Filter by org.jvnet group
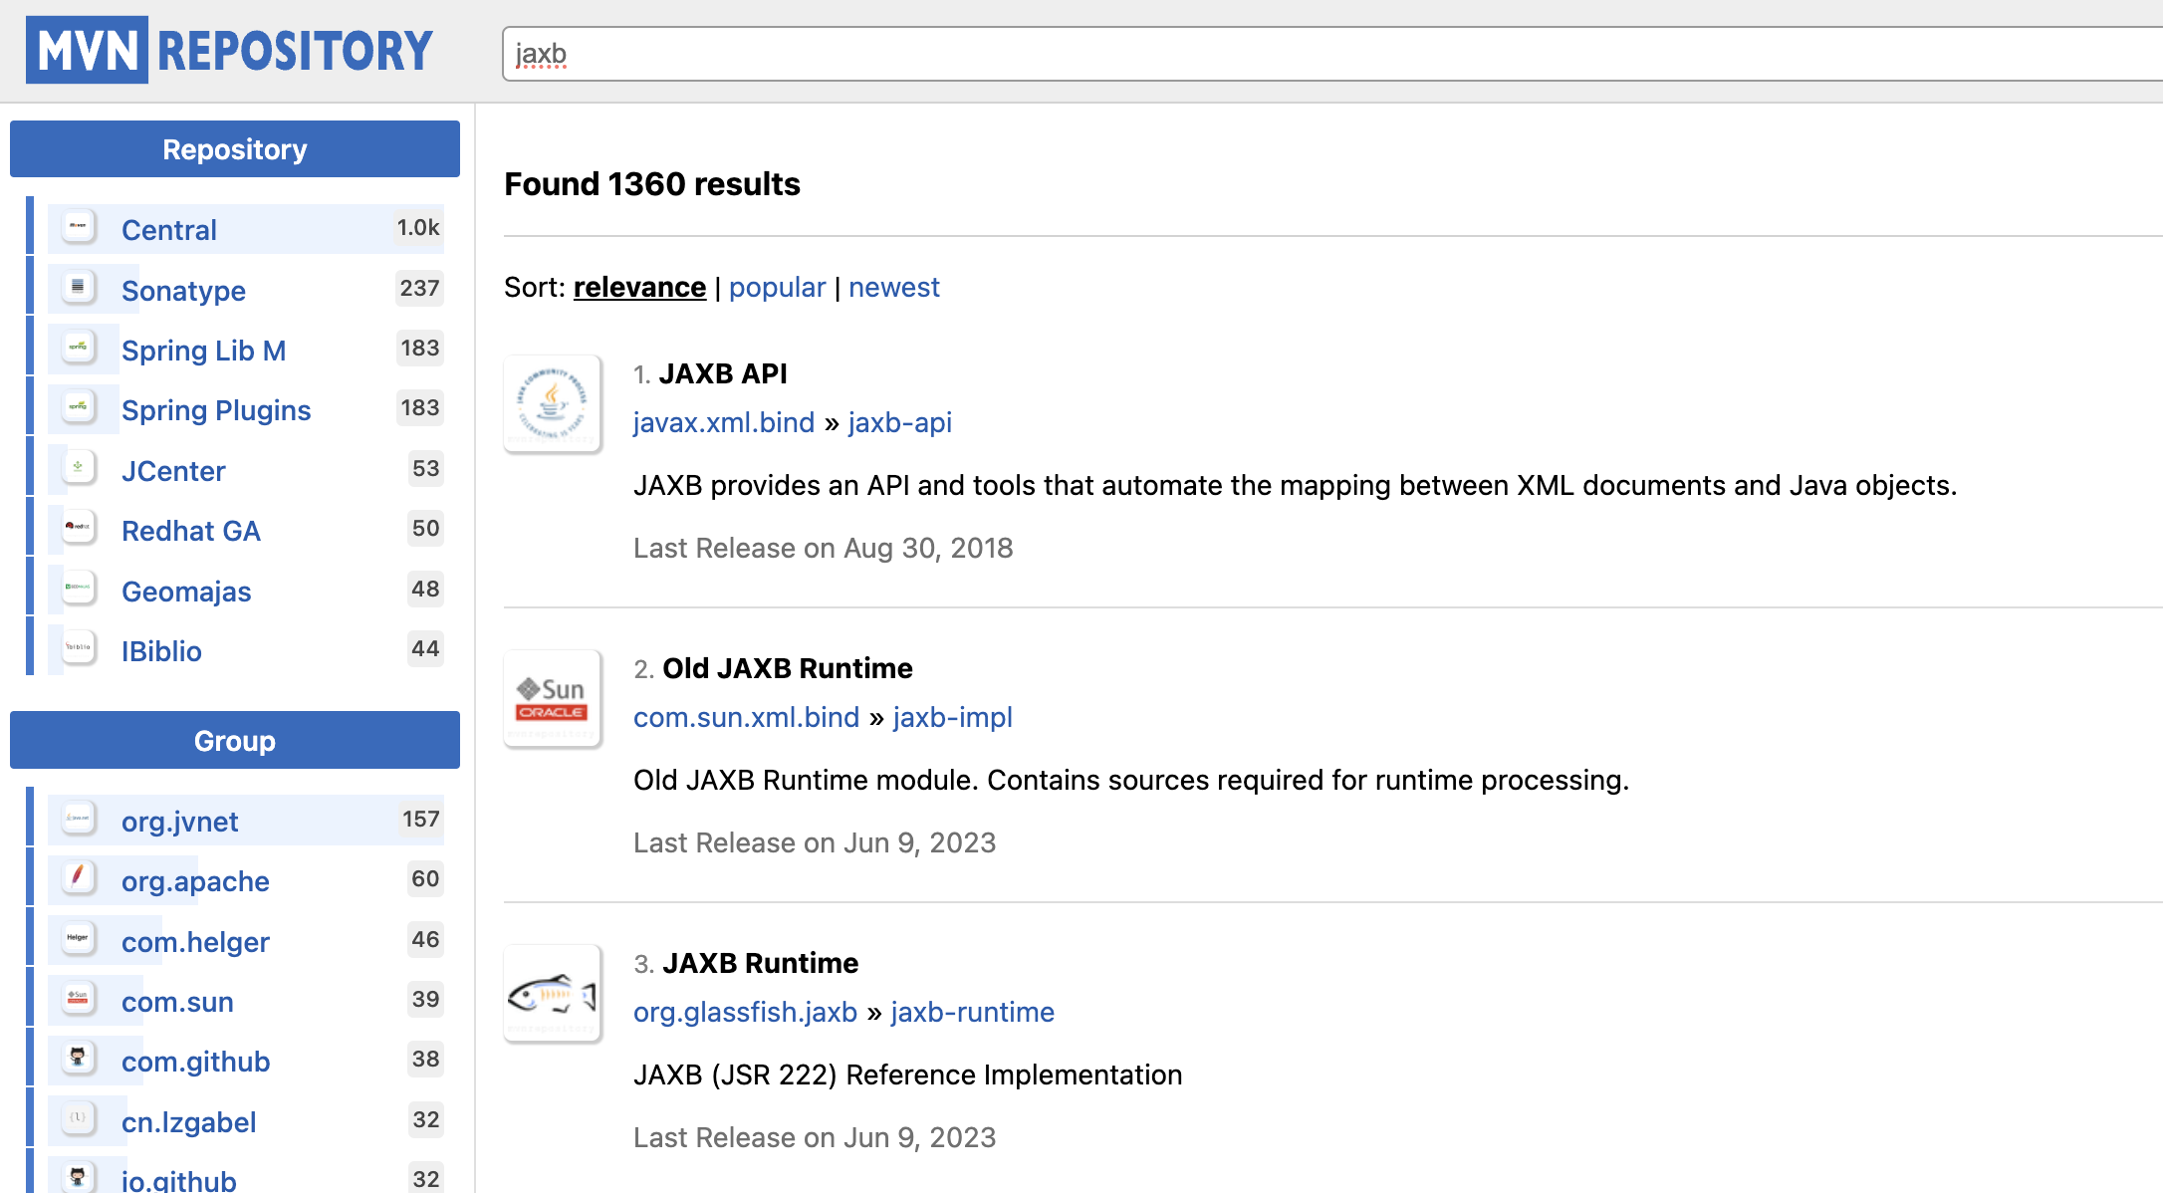 179,822
